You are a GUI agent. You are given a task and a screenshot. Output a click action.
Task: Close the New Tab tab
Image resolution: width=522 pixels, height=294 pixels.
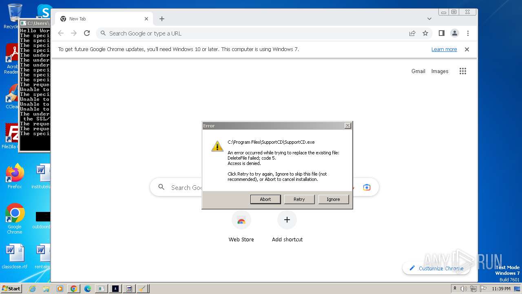point(146,19)
